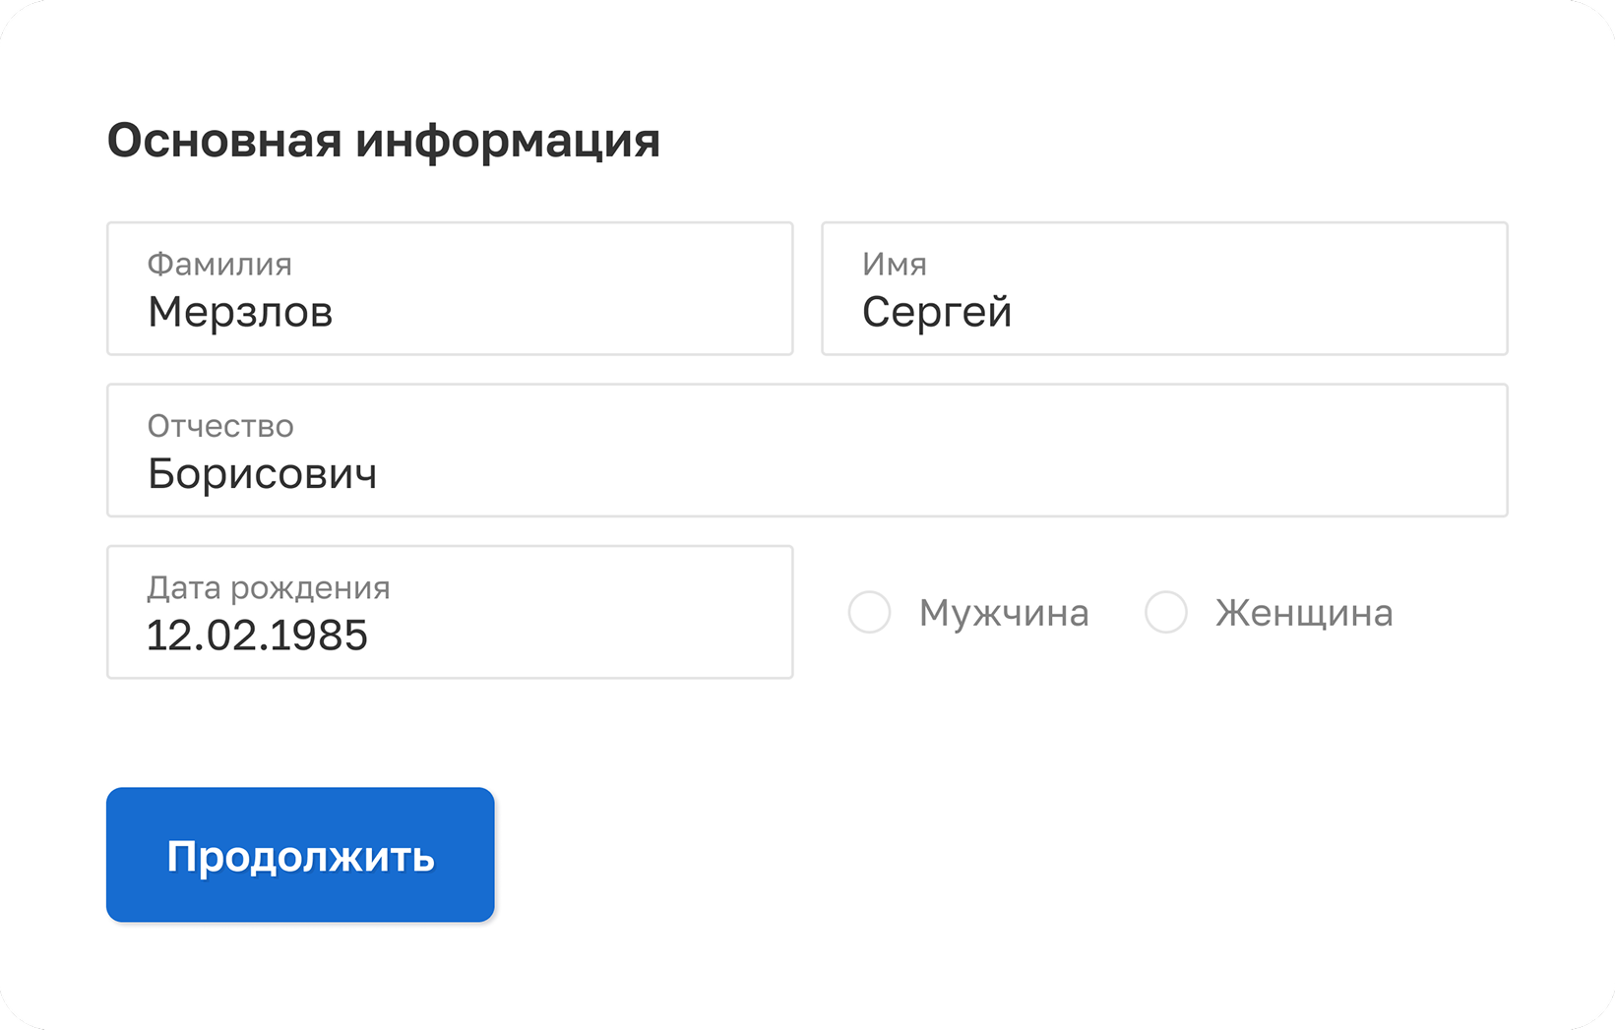Click the Женщина label text
1615x1030 pixels.
[1304, 613]
